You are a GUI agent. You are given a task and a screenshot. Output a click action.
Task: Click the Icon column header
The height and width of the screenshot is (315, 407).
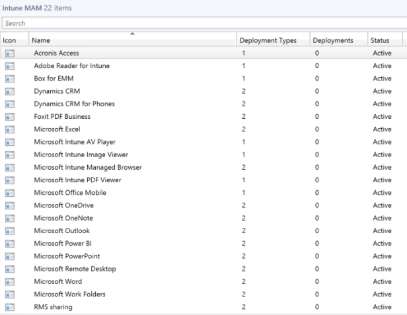[15, 39]
